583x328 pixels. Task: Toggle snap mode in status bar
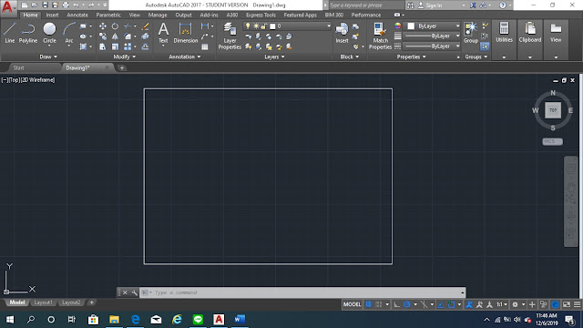point(379,304)
